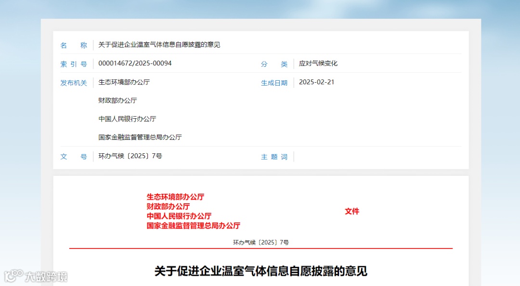The height and width of the screenshot is (286, 520).
Task: Click red header line 国家金融监督管理总局办公厅
Action: pyautogui.click(x=194, y=226)
